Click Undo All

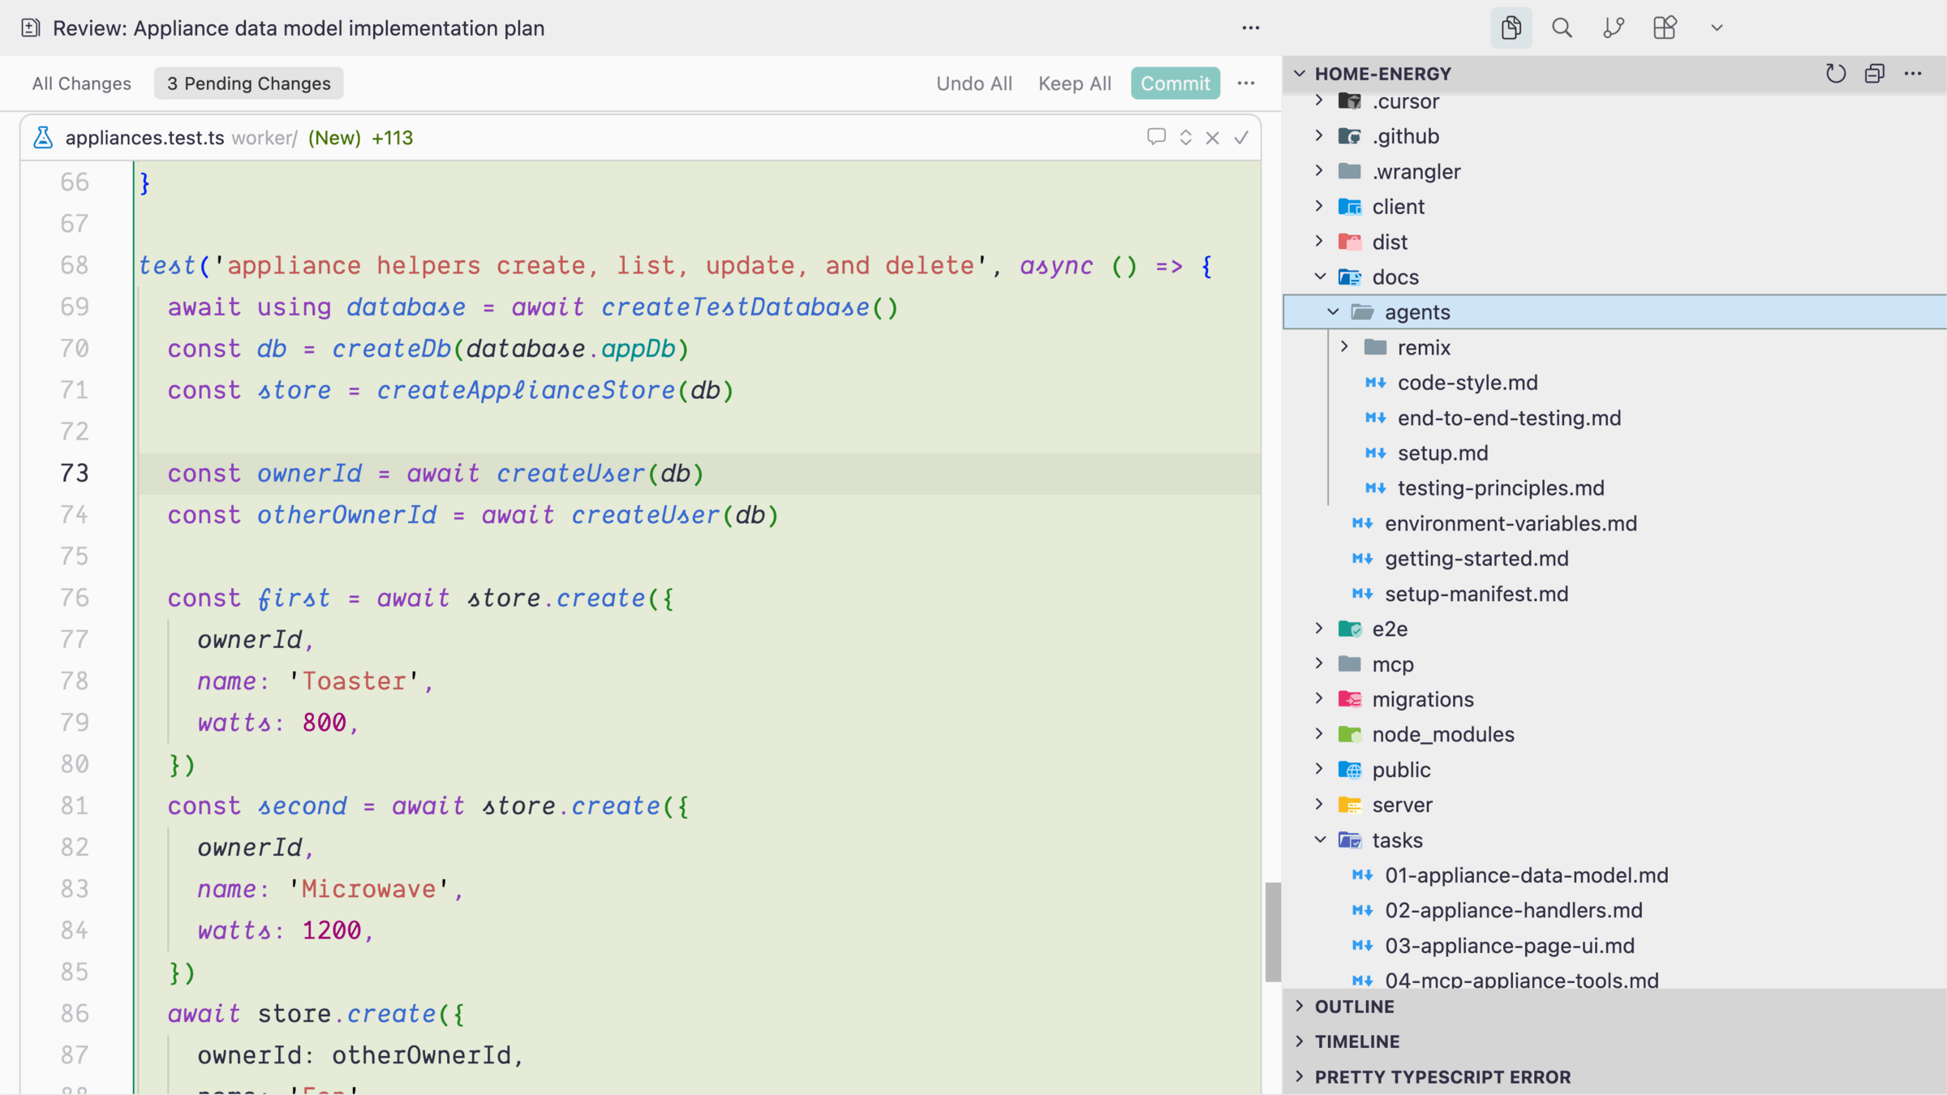click(973, 83)
